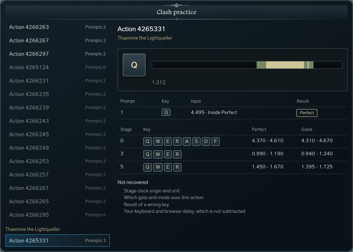This screenshot has height=252, width=353.
Task: Click the Perfect result badge
Action: (x=307, y=113)
